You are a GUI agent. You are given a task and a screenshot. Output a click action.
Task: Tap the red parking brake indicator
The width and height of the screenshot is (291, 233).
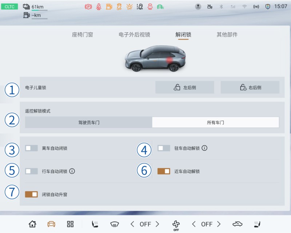coord(88,7)
